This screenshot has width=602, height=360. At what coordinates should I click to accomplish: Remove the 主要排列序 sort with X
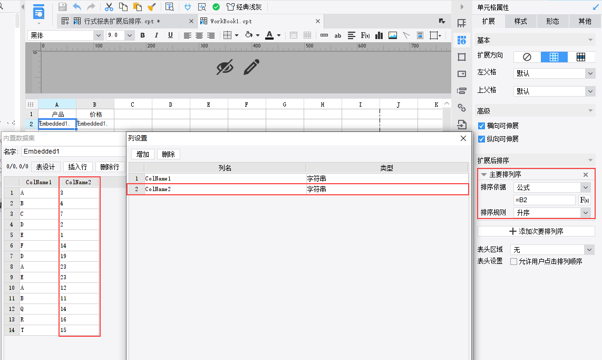coord(586,175)
